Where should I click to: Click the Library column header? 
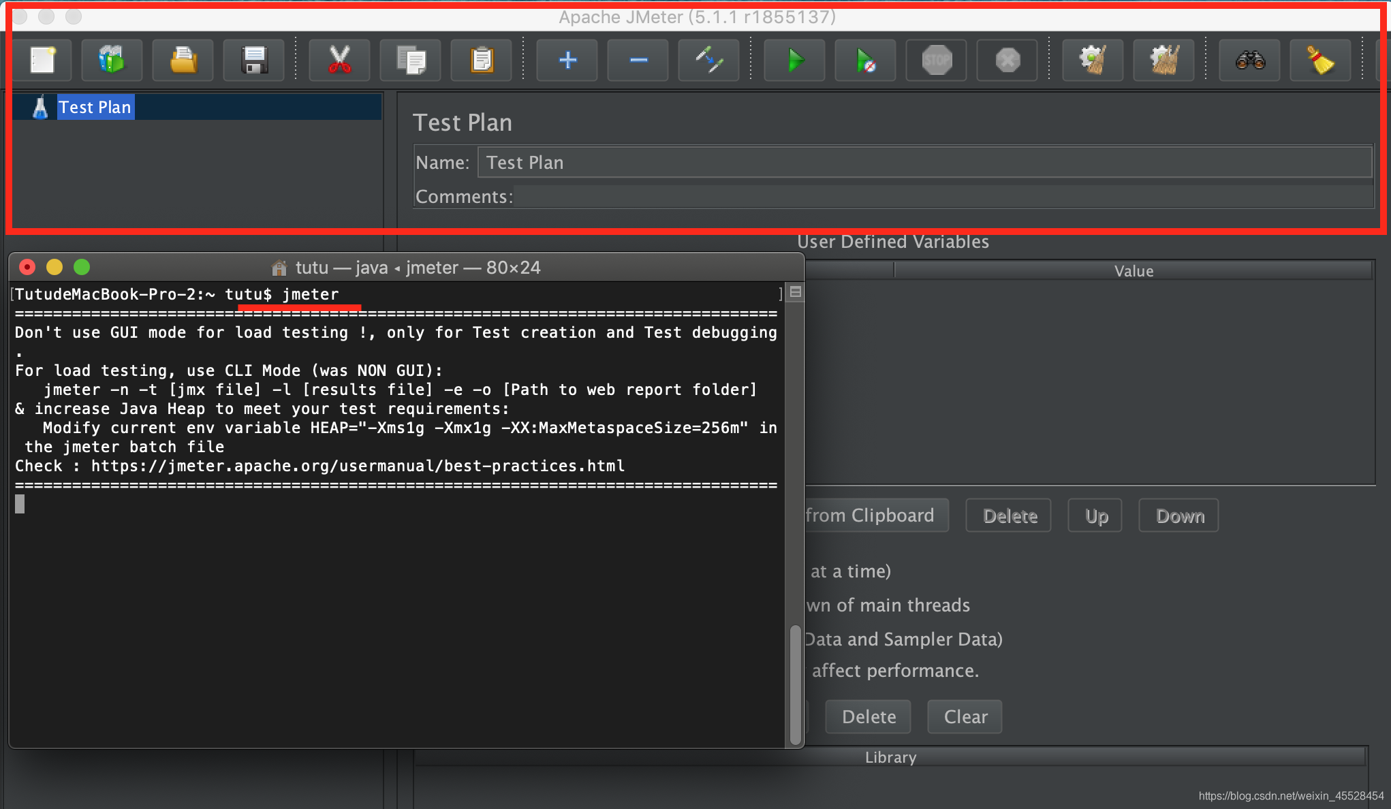click(x=890, y=757)
